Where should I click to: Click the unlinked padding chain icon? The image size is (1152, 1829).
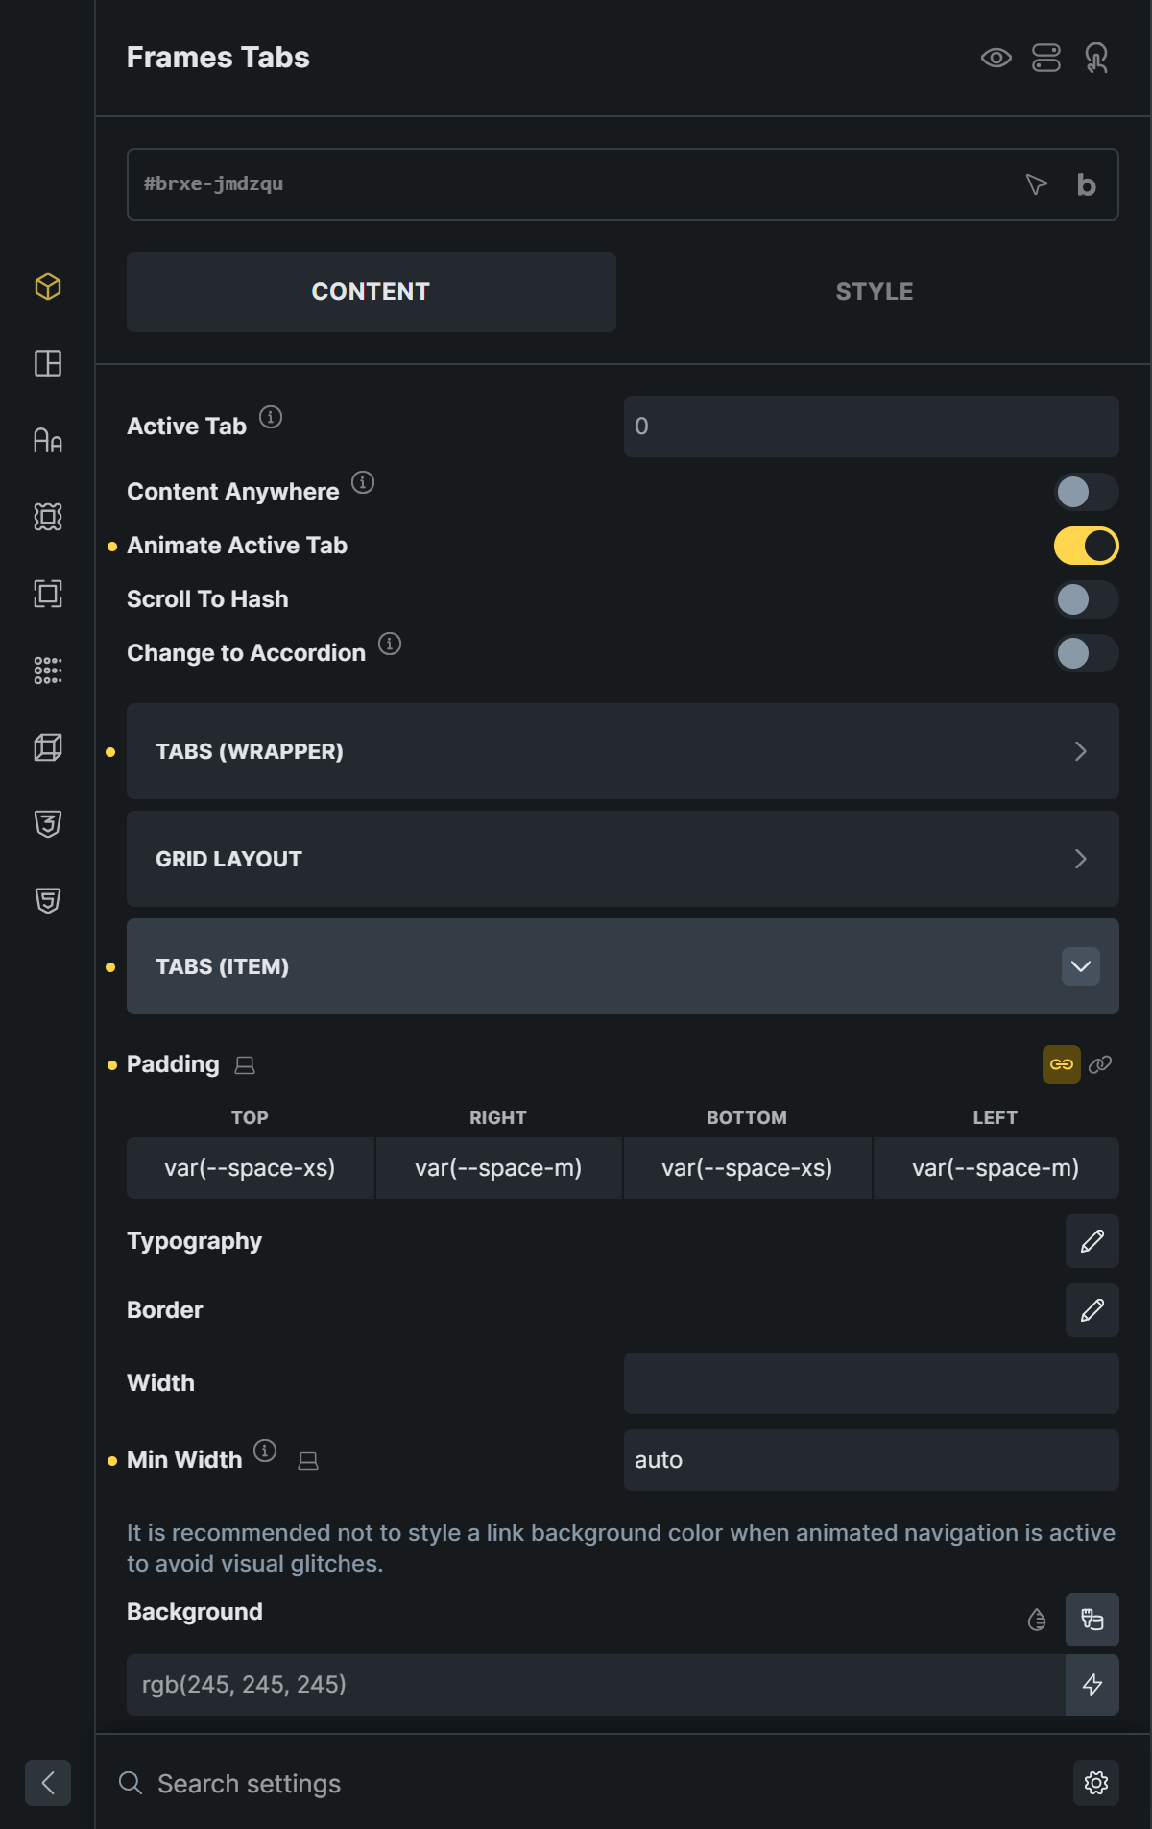point(1100,1064)
